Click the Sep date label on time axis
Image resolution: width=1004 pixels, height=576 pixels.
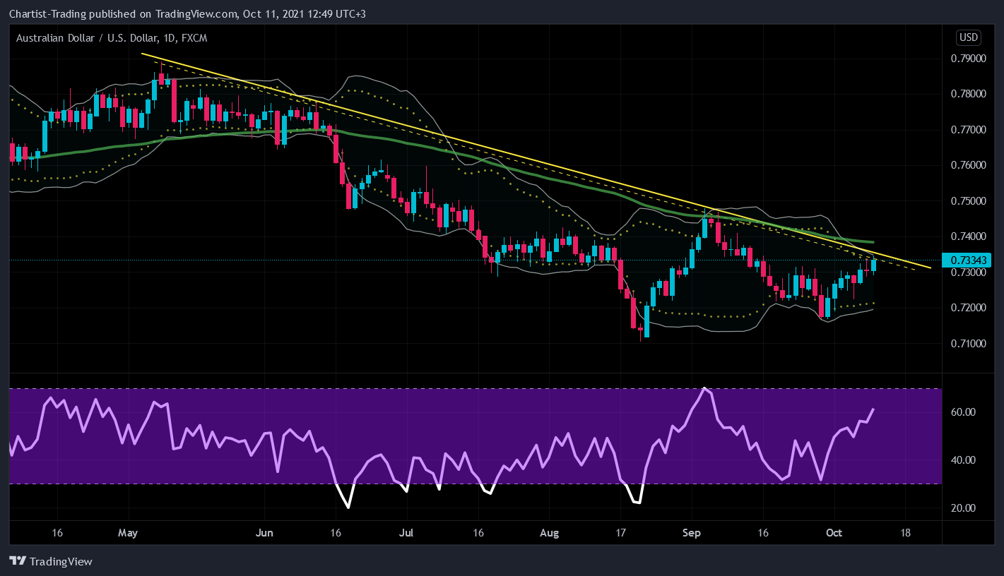[x=692, y=532]
